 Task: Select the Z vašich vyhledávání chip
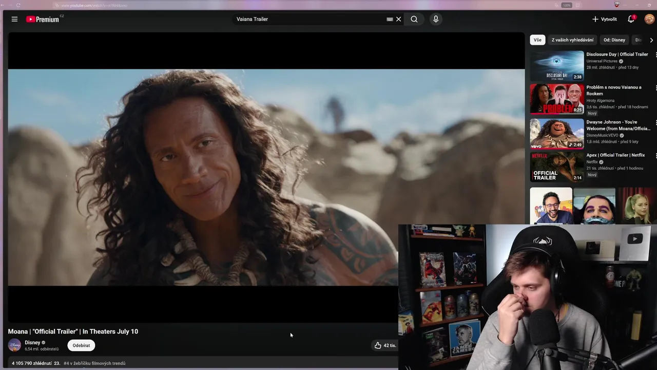click(x=572, y=40)
